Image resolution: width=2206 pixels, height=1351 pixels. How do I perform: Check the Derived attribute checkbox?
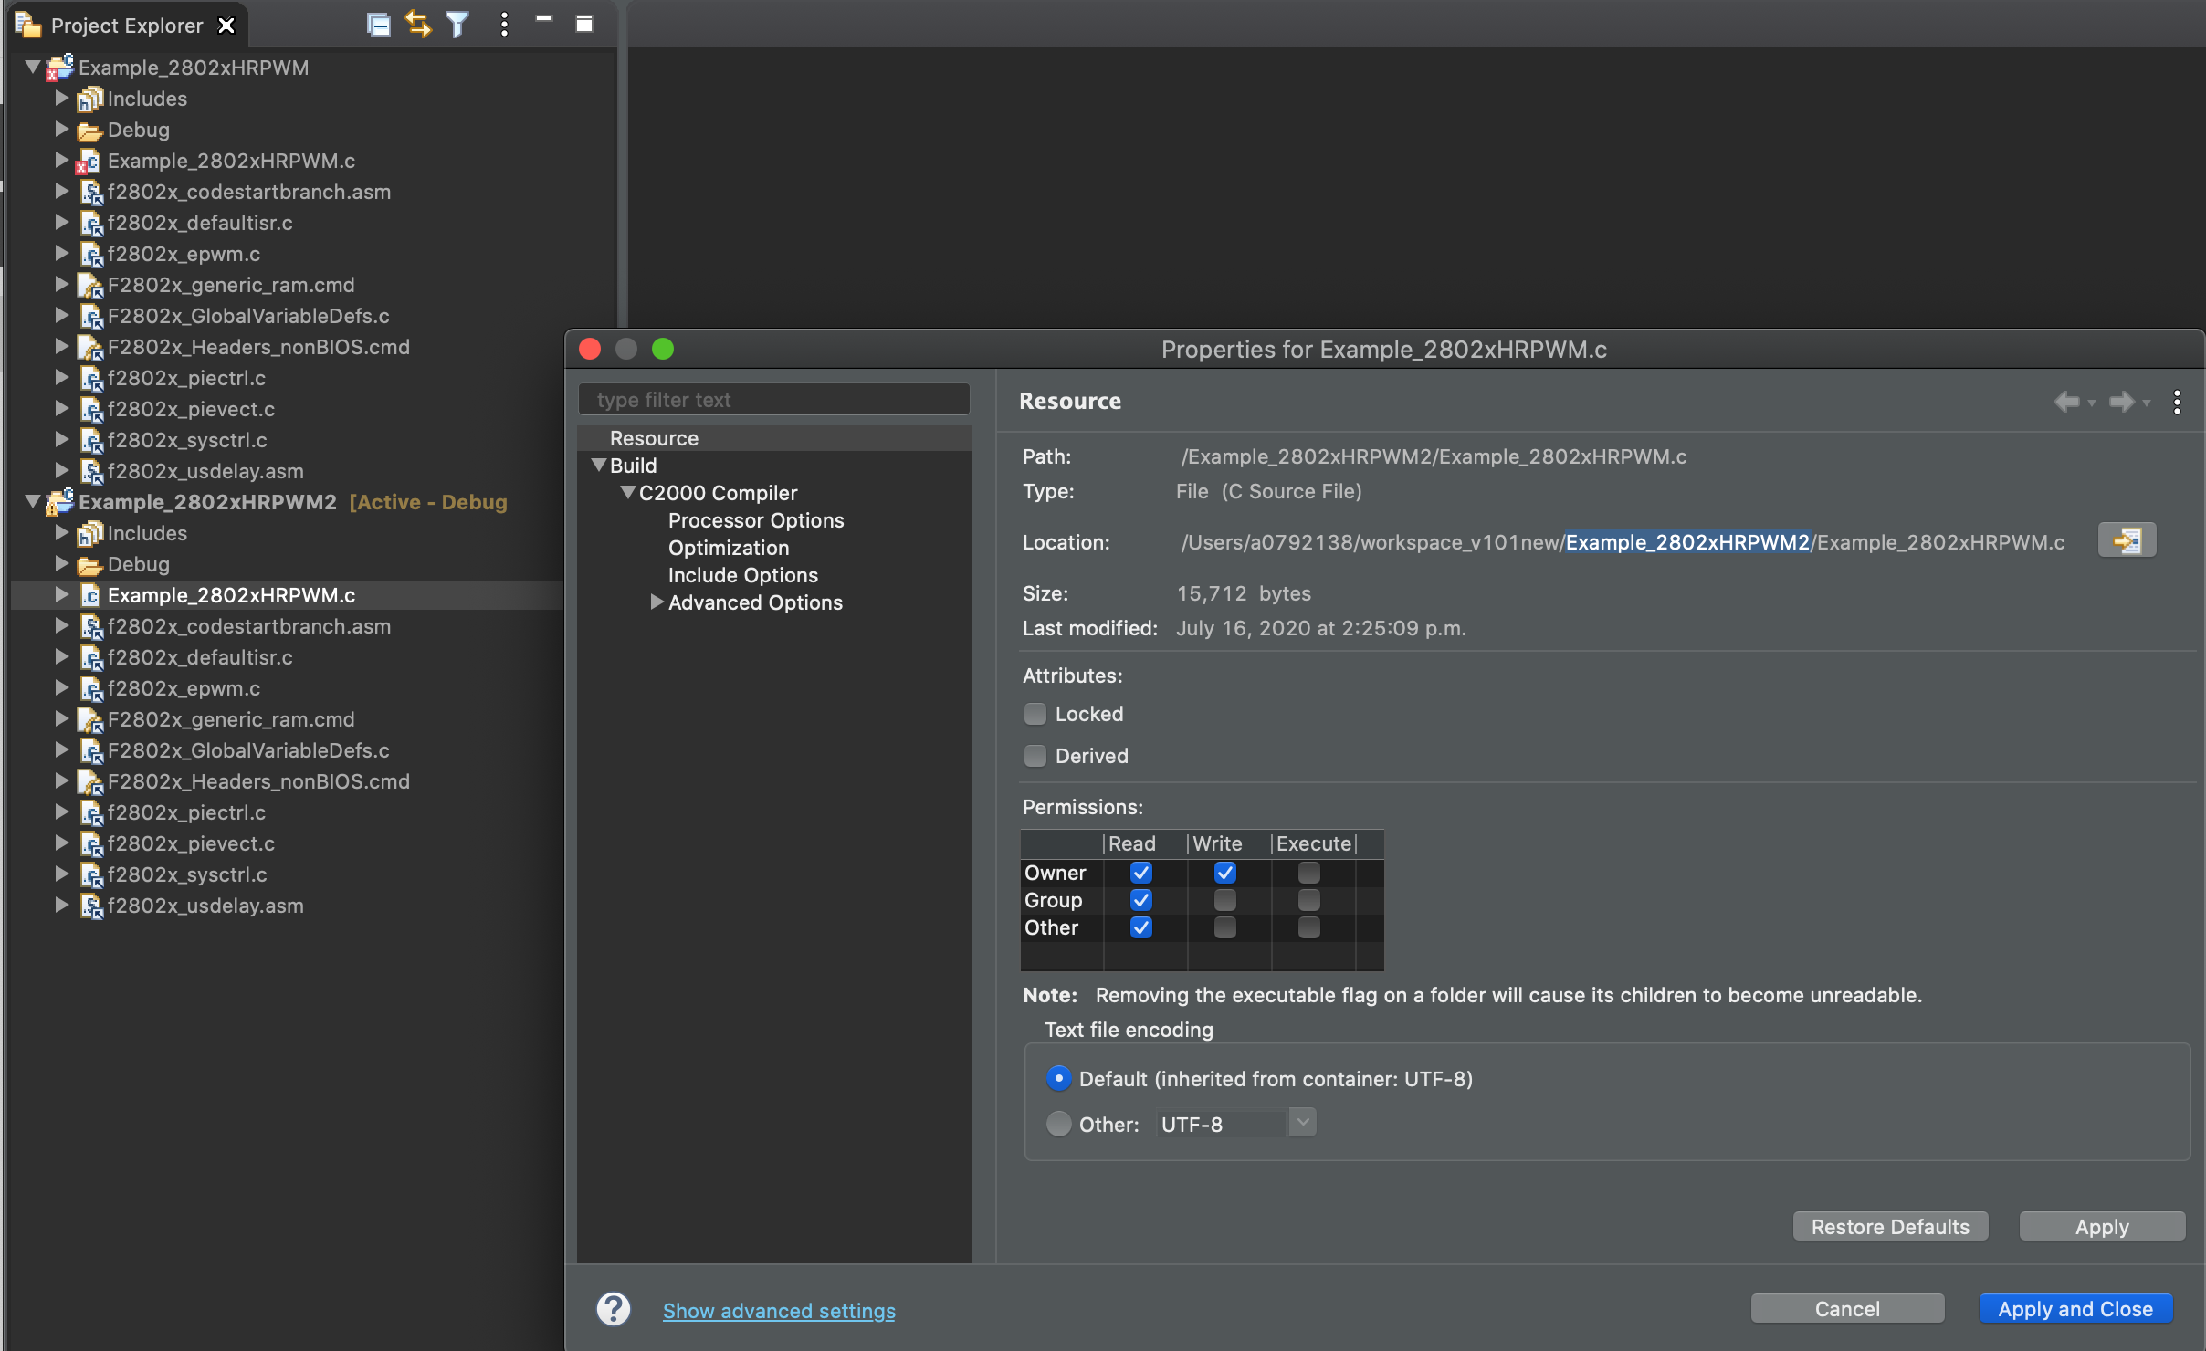pyautogui.click(x=1035, y=756)
